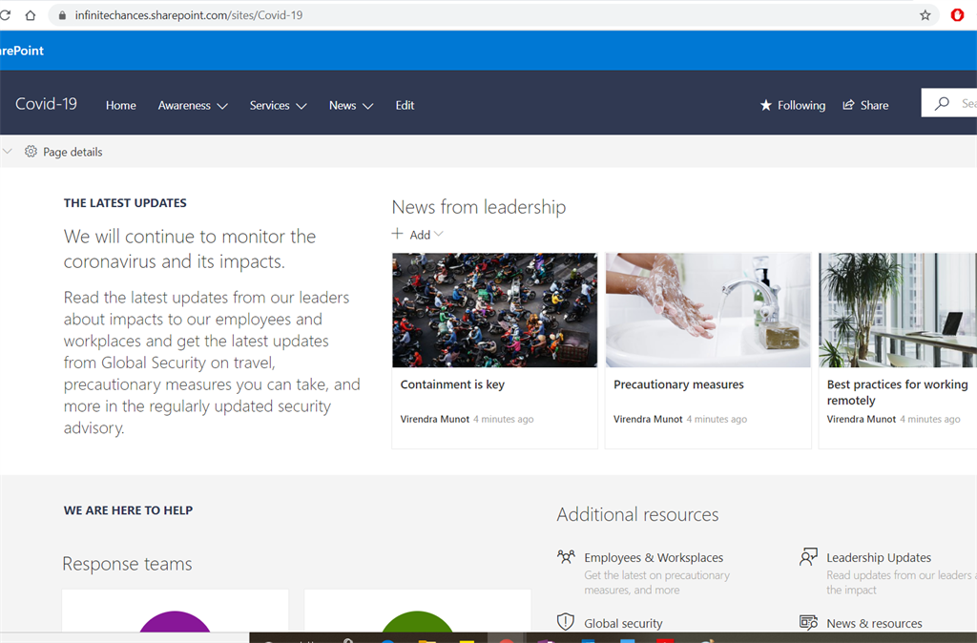Click the Share button
Image resolution: width=977 pixels, height=643 pixels.
(865, 105)
